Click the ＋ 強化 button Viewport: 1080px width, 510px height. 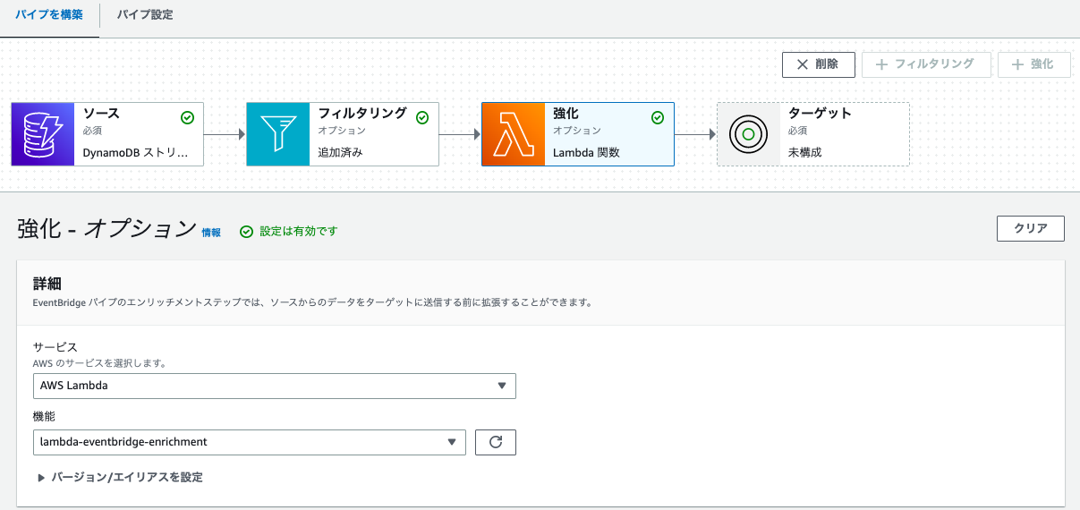coord(1033,64)
